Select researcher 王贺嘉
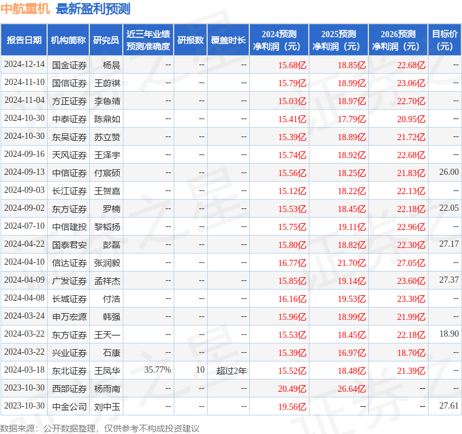 pos(107,191)
